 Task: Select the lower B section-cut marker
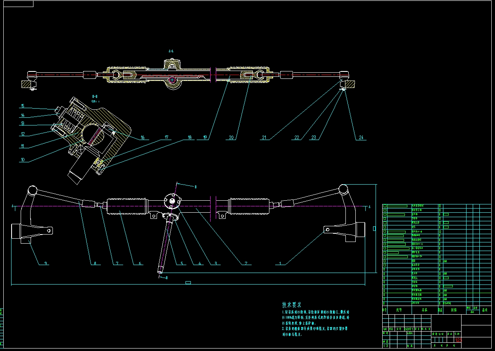click(x=167, y=277)
